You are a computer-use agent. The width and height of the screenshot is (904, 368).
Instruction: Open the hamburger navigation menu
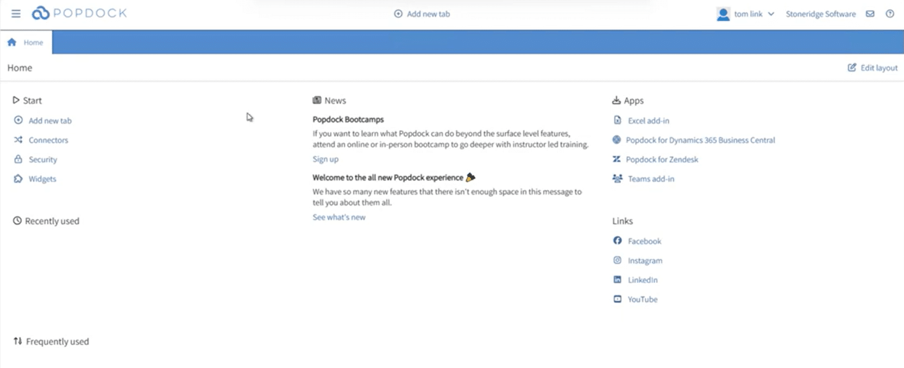pos(16,14)
